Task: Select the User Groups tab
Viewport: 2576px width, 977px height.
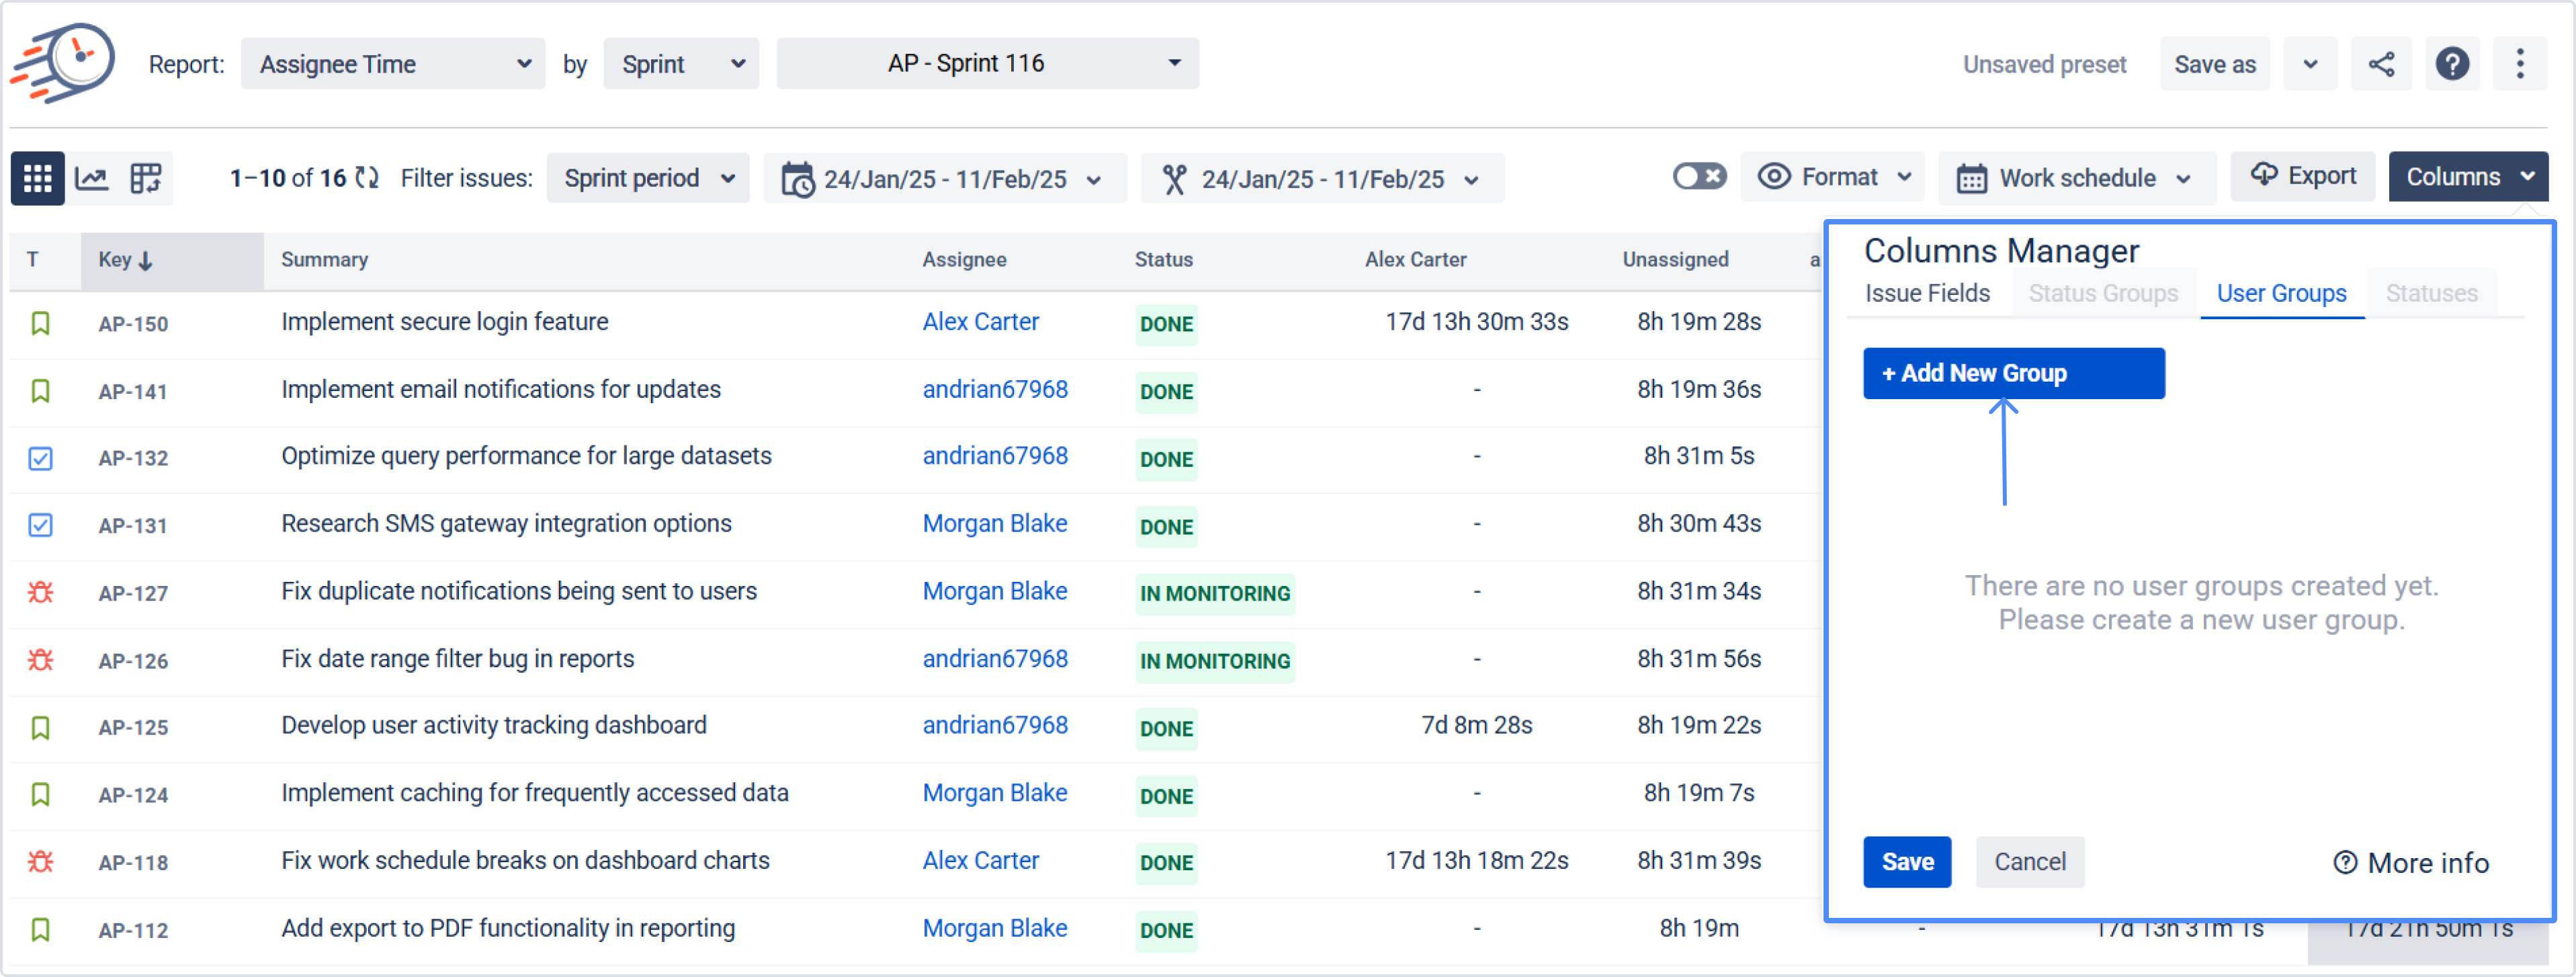Action: pos(2280,293)
